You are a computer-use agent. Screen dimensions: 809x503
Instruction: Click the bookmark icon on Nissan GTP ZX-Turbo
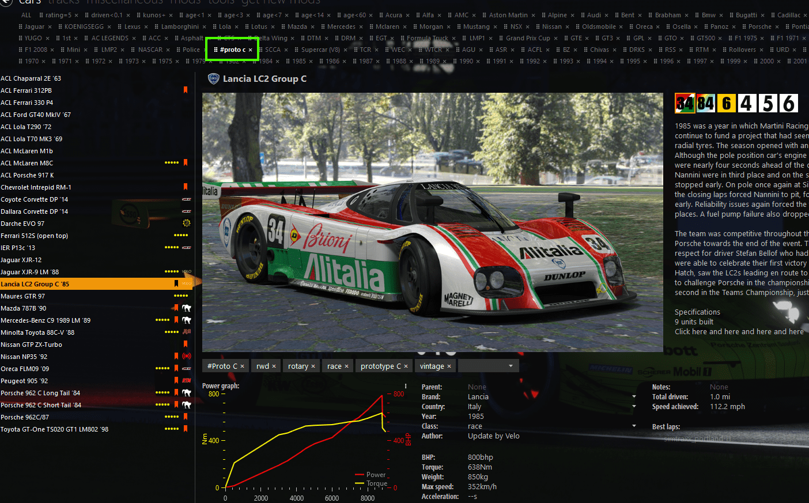(x=186, y=345)
